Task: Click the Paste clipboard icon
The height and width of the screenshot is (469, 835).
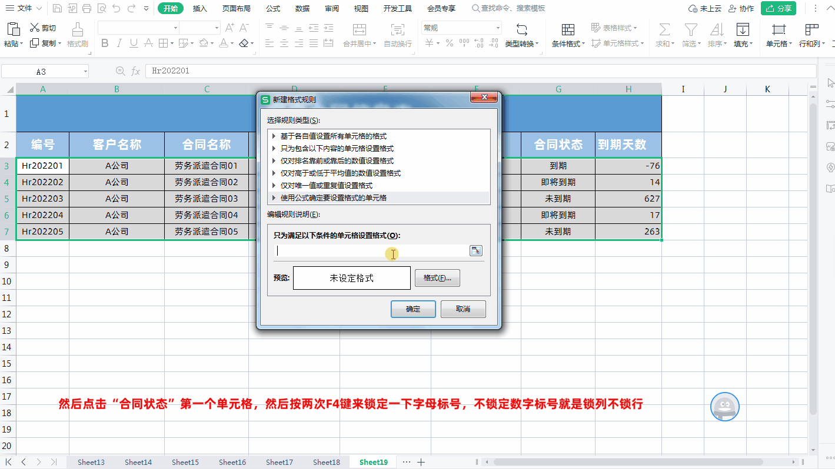Action: tap(13, 29)
